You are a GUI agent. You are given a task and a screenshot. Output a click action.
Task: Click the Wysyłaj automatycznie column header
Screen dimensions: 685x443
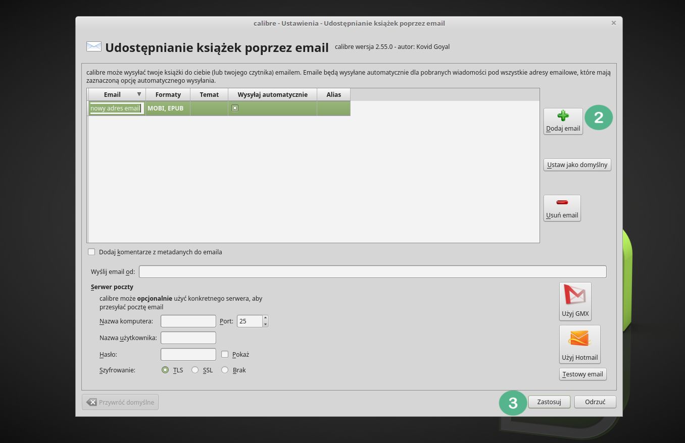point(272,94)
